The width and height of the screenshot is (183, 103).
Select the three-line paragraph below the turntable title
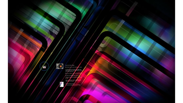(74, 70)
